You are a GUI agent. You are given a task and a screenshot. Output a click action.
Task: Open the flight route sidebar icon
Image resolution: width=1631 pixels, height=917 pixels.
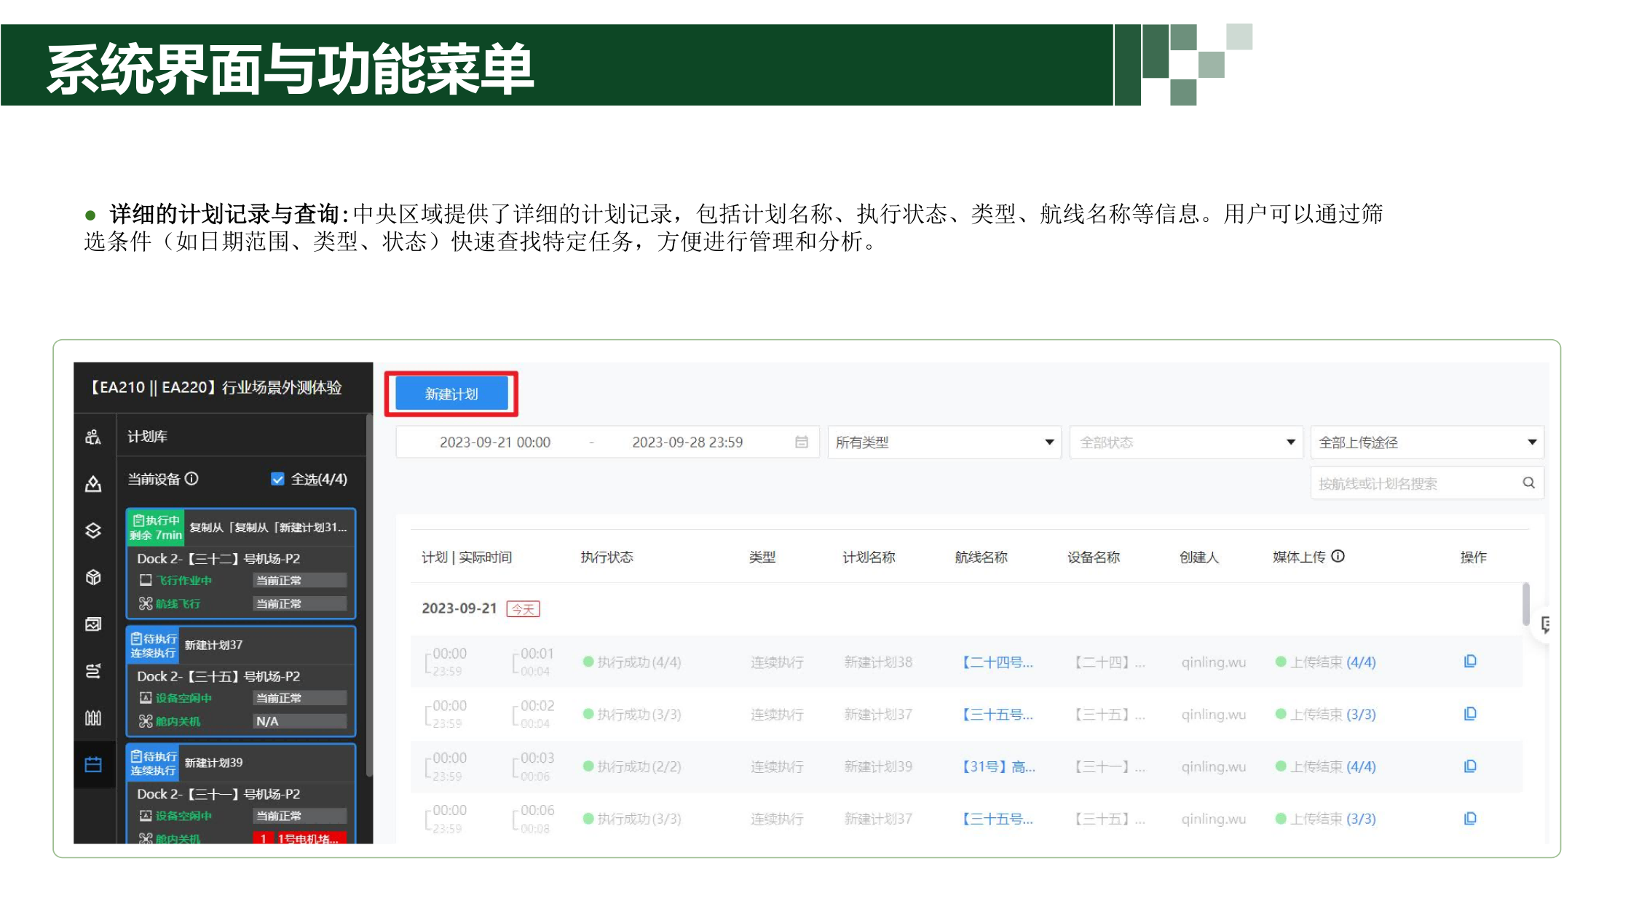pos(93,671)
